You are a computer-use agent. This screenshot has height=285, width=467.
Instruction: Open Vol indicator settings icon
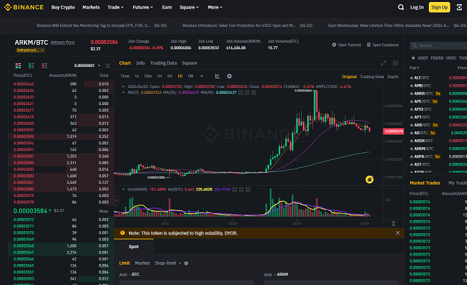click(241, 189)
